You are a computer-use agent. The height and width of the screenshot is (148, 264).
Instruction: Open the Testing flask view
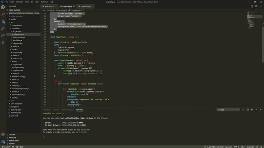3,43
